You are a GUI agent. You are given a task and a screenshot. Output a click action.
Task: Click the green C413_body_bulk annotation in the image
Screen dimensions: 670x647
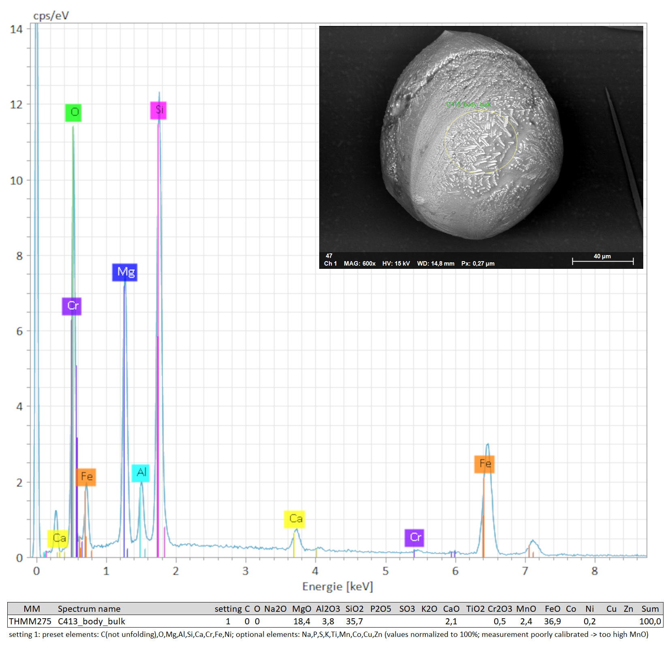click(468, 104)
